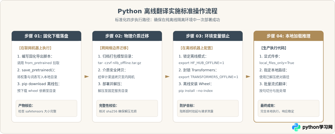Image resolution: width=335 pixels, height=134 pixels.
Task: Click the text "完全本地执行，响应稳定"
Action: (x=277, y=111)
